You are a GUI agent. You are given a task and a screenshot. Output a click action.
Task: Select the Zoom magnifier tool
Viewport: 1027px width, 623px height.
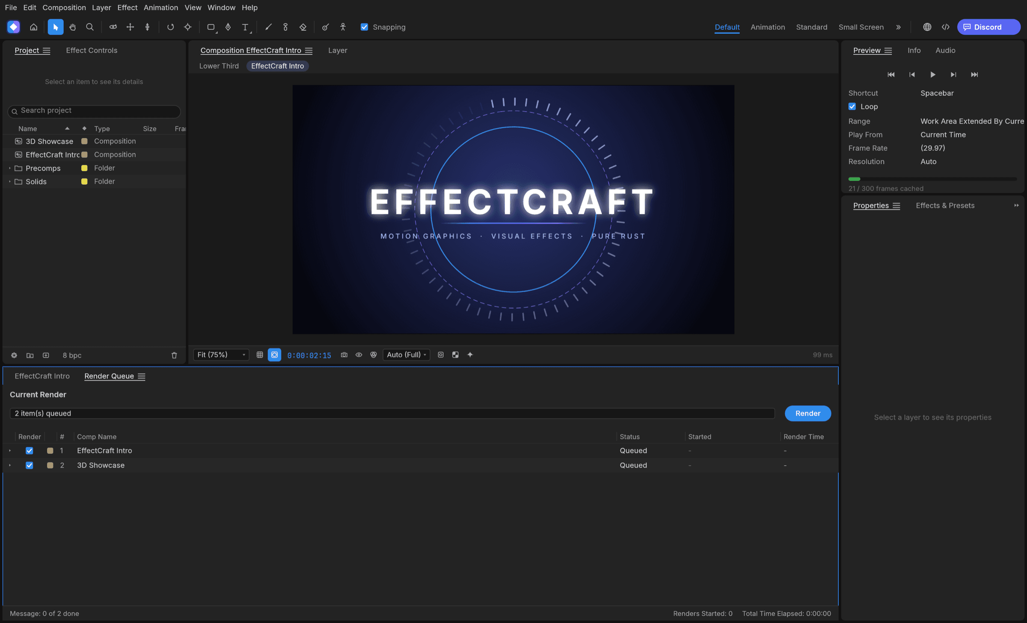point(89,27)
